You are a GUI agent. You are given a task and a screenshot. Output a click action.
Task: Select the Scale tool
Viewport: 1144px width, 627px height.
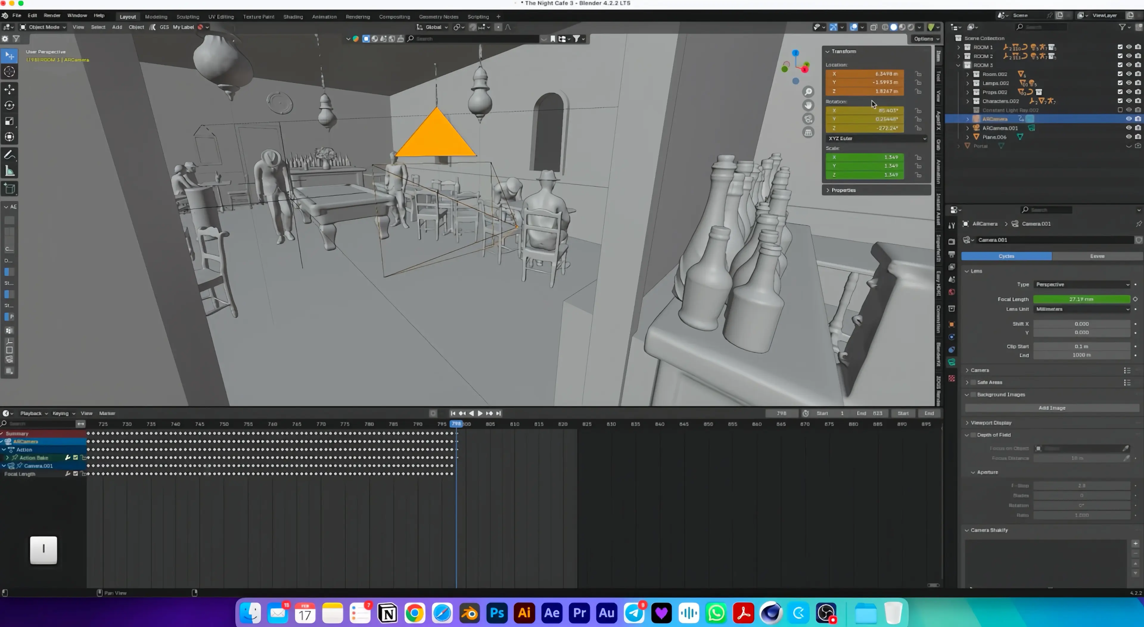click(9, 121)
